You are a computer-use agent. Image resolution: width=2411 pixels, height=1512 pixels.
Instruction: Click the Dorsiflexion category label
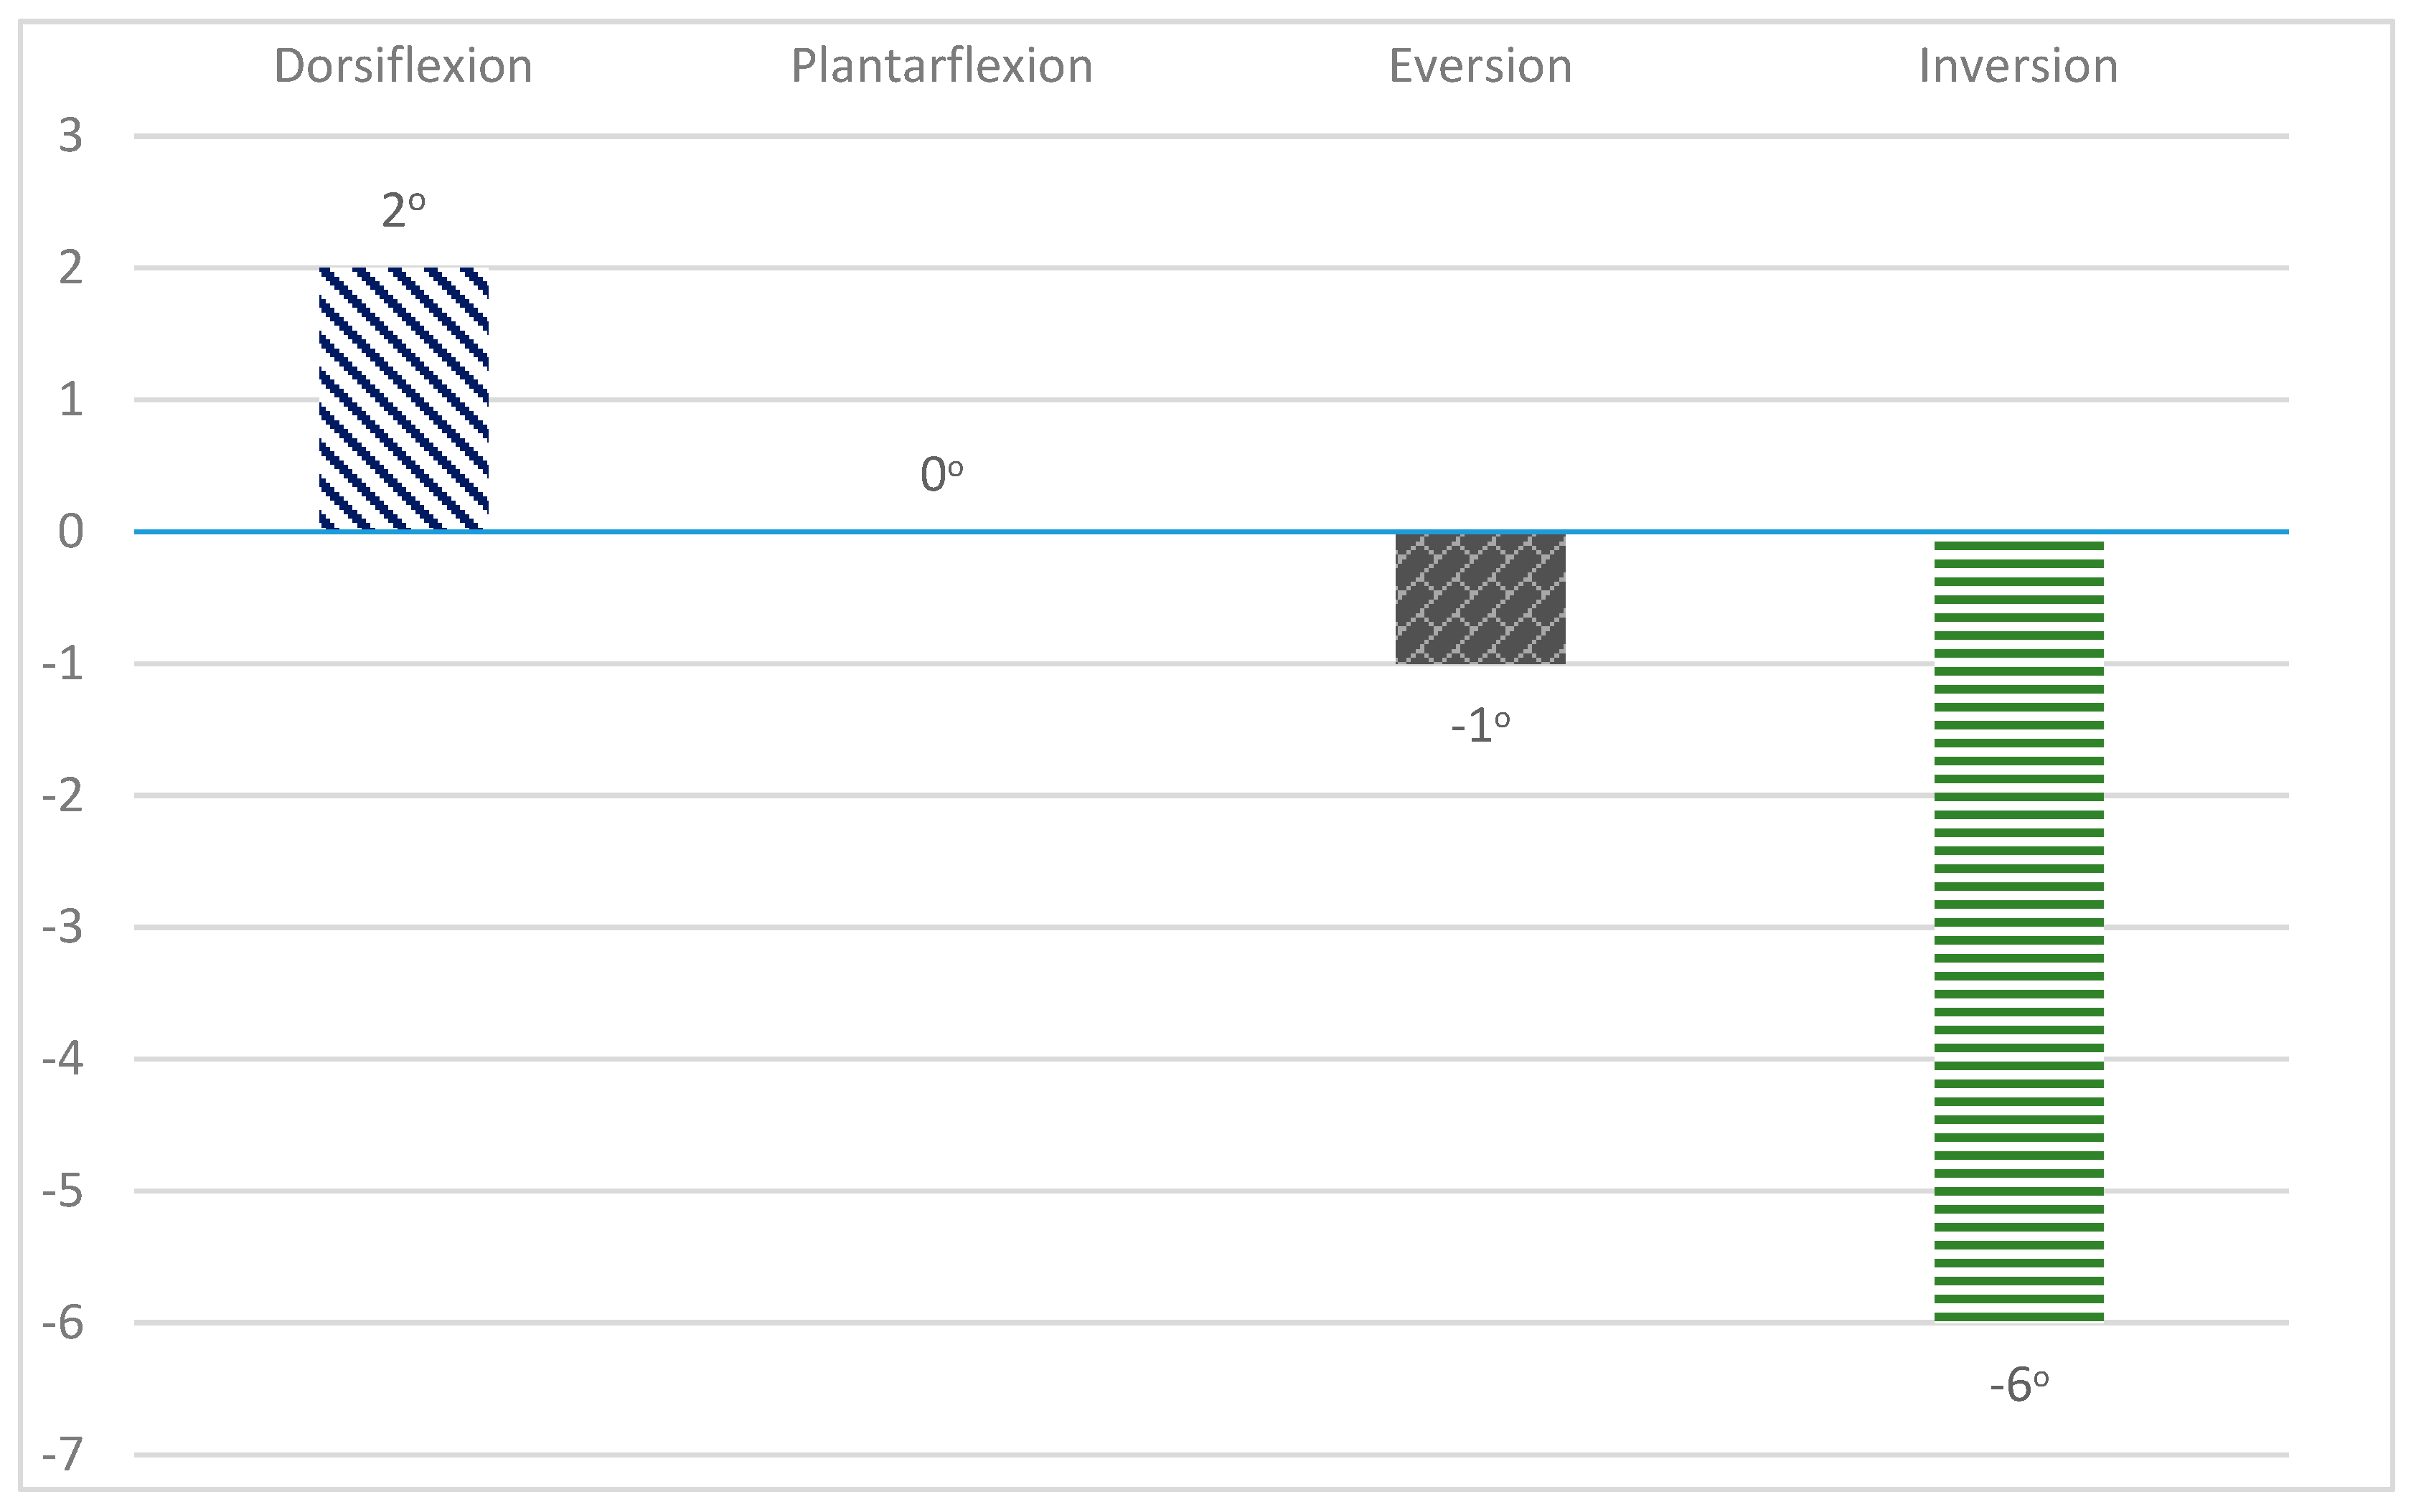click(x=403, y=67)
